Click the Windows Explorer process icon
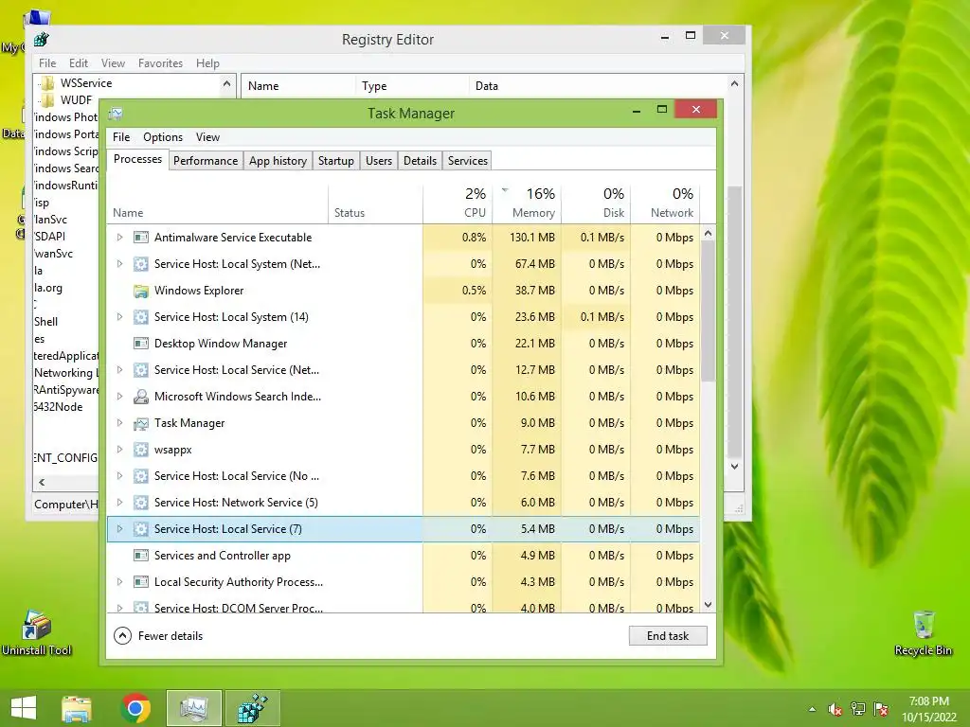 point(141,291)
